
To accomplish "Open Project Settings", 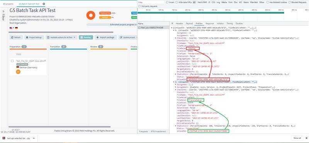I will (x=34, y=37).
